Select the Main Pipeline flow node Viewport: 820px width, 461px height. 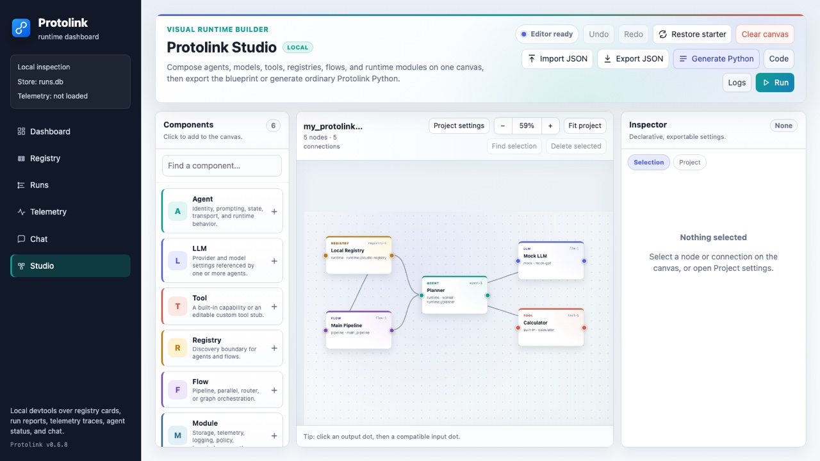point(359,330)
